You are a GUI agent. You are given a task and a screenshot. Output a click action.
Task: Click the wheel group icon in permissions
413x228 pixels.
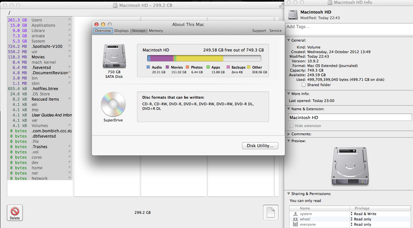295,219
